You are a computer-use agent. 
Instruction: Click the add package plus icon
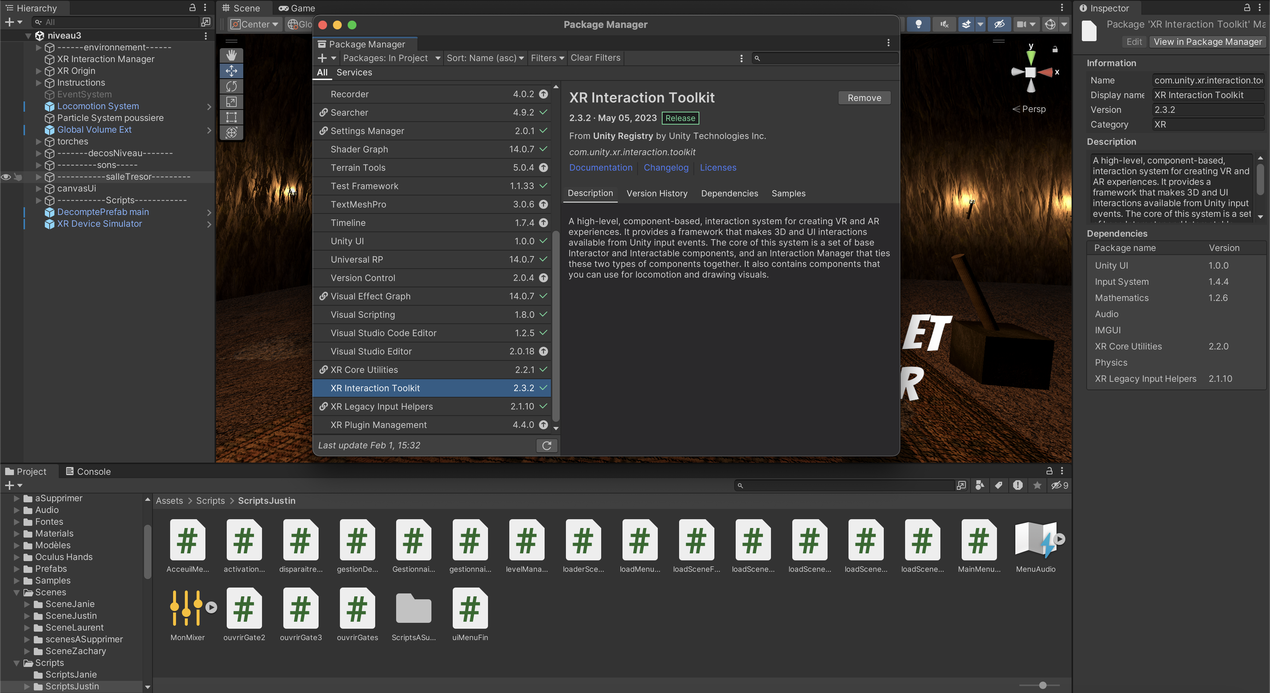click(x=322, y=58)
